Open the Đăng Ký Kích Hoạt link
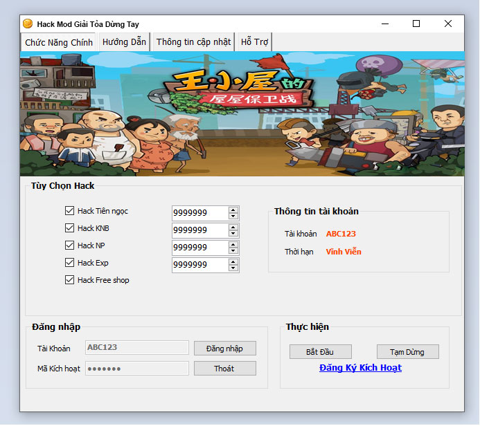 (360, 368)
